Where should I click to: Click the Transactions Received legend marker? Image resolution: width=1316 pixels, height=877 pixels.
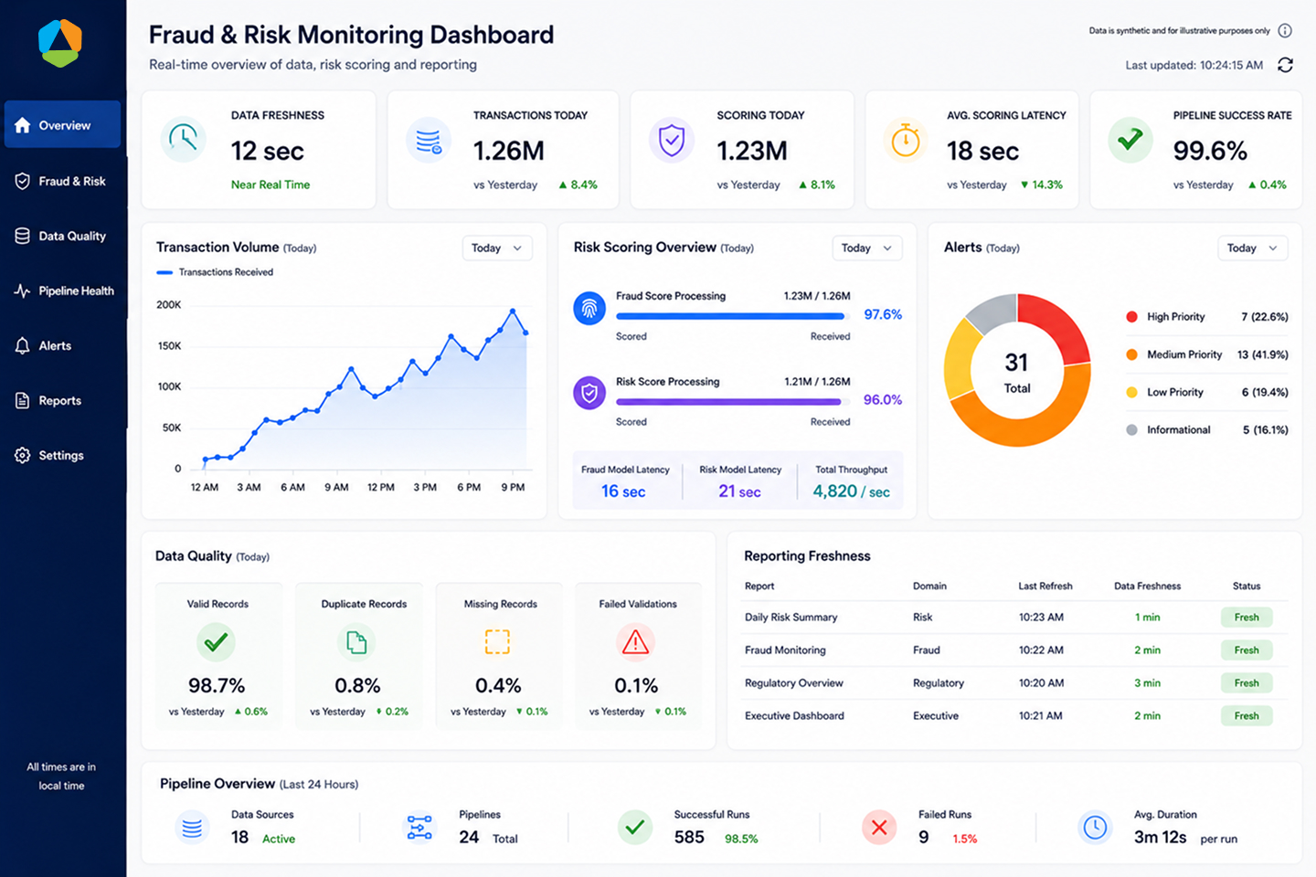click(x=164, y=272)
